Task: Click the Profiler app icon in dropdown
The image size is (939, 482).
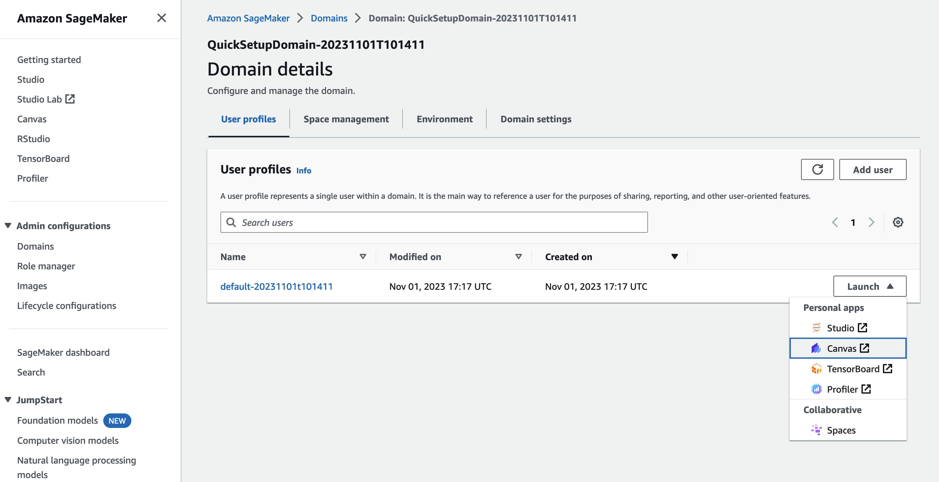Action: click(817, 389)
